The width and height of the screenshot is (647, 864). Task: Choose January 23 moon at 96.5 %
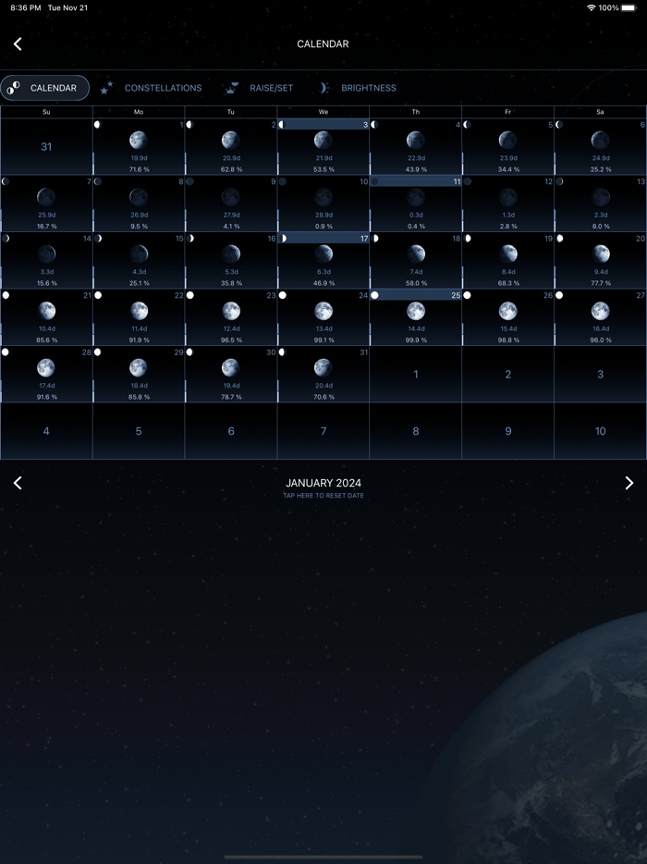(231, 317)
